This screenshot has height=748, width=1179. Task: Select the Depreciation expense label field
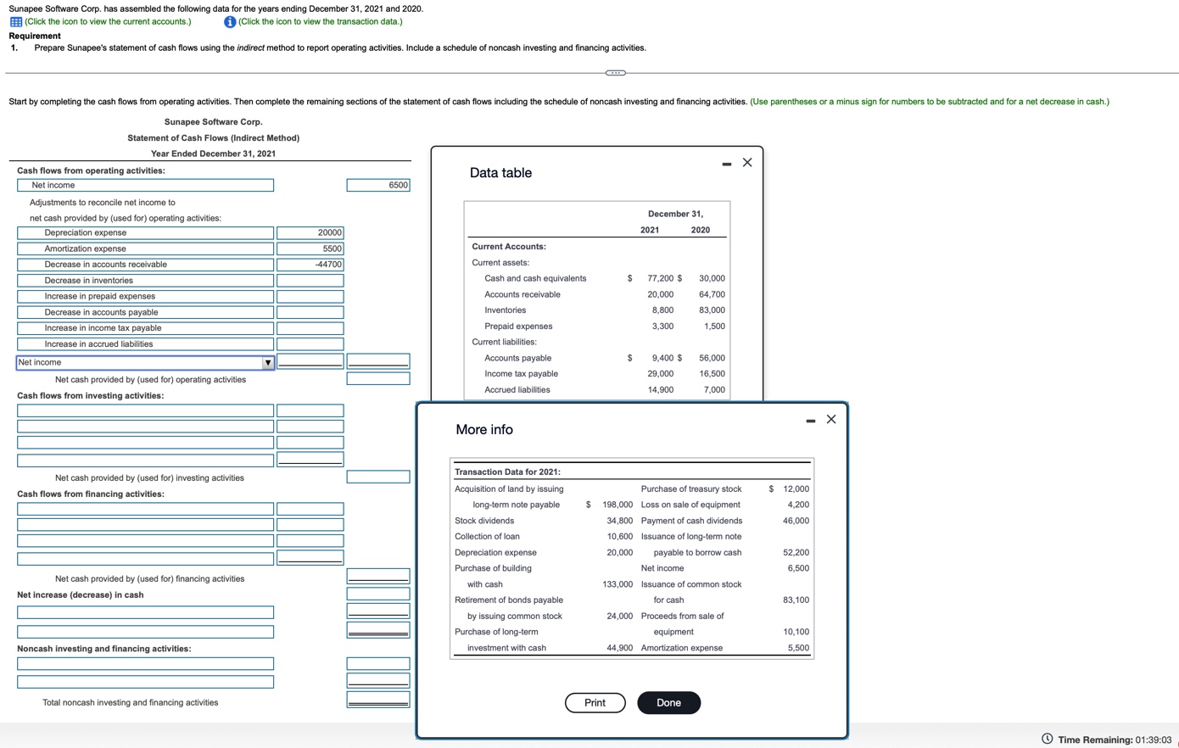tap(146, 232)
